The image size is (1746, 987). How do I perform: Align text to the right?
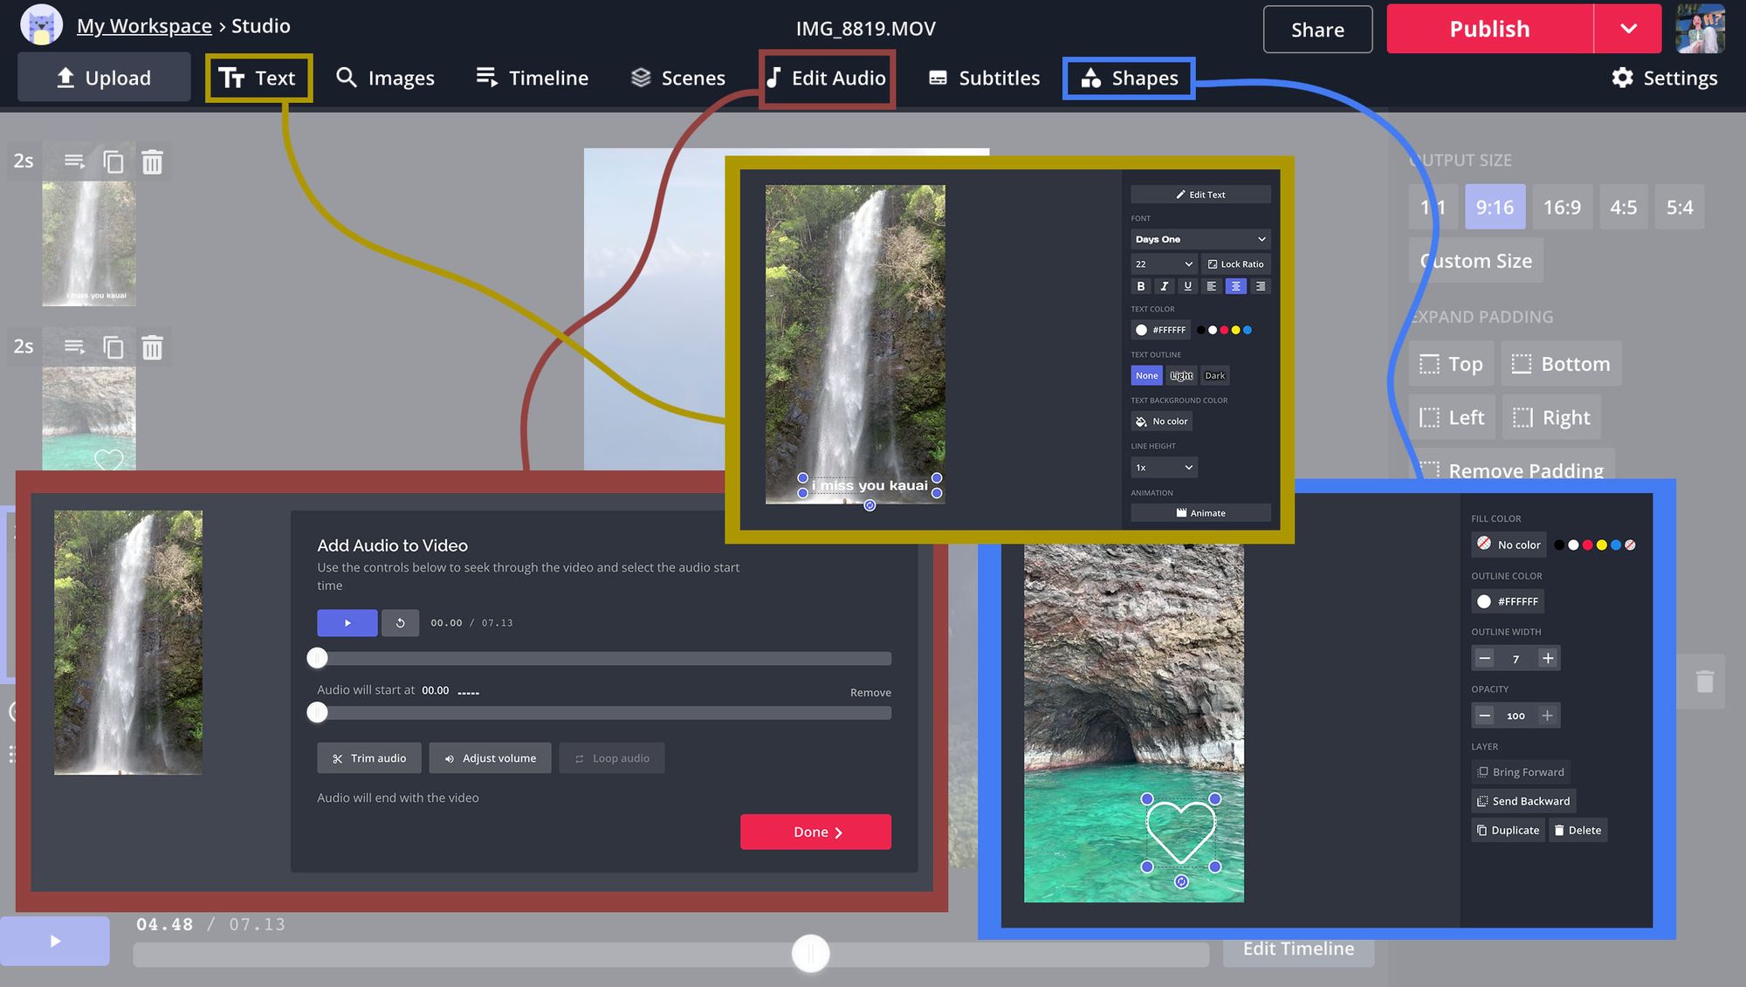[1260, 286]
